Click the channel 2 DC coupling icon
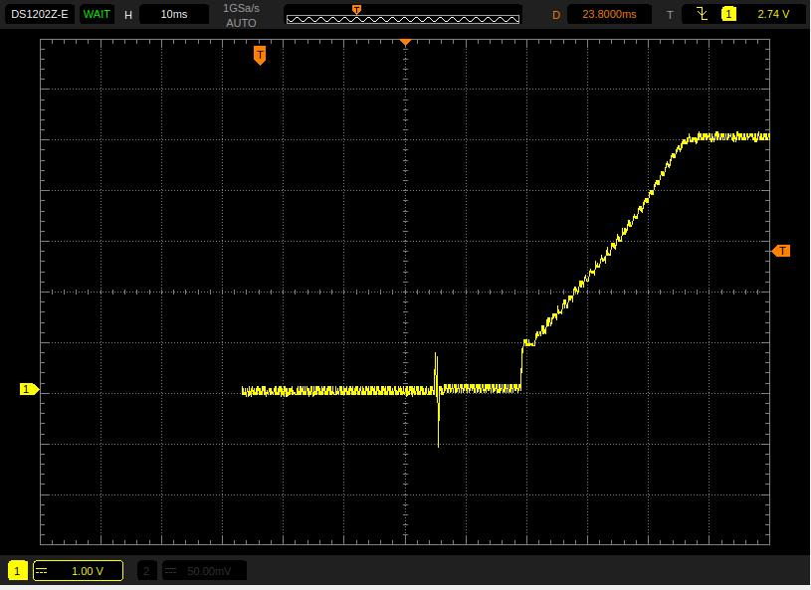The image size is (811, 590). (171, 571)
